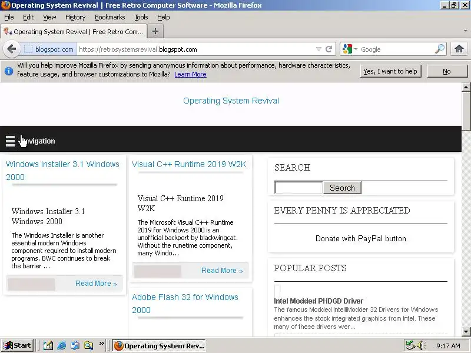The image size is (471, 353).
Task: Click the volume speaker tray icon
Action: (421, 345)
